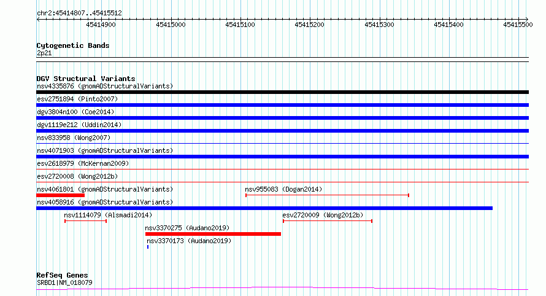Select the esv2751894 (Pinto2007) blue bar

282,105
